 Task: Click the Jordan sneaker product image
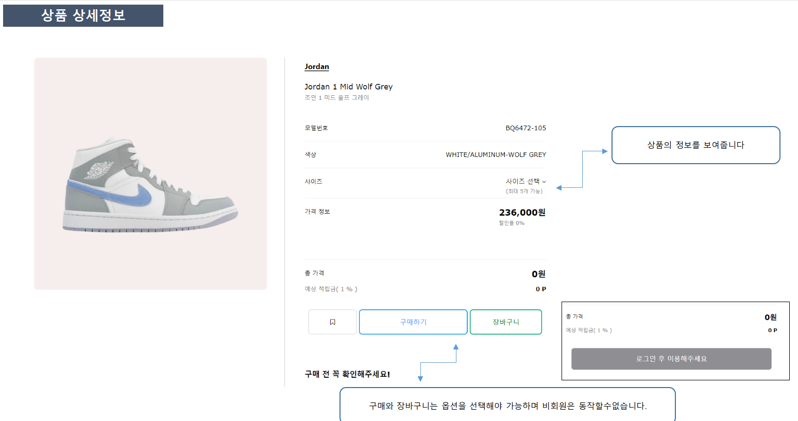coord(150,173)
